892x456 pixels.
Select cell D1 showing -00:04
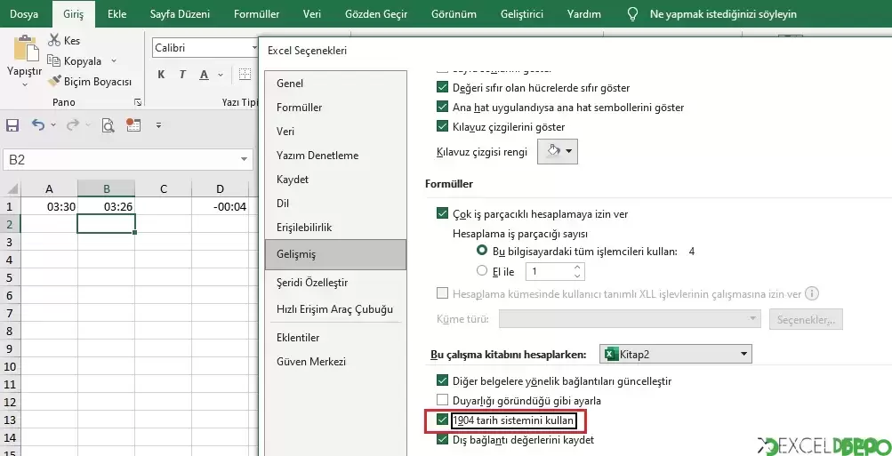221,206
